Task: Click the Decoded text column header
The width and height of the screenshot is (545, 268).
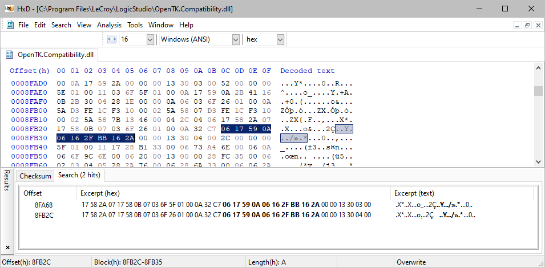Action: tap(308, 71)
